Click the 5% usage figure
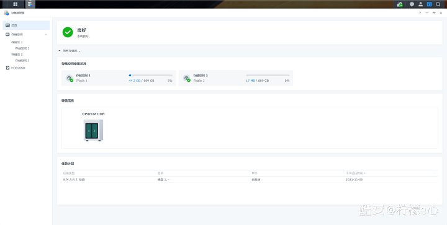 [170, 81]
